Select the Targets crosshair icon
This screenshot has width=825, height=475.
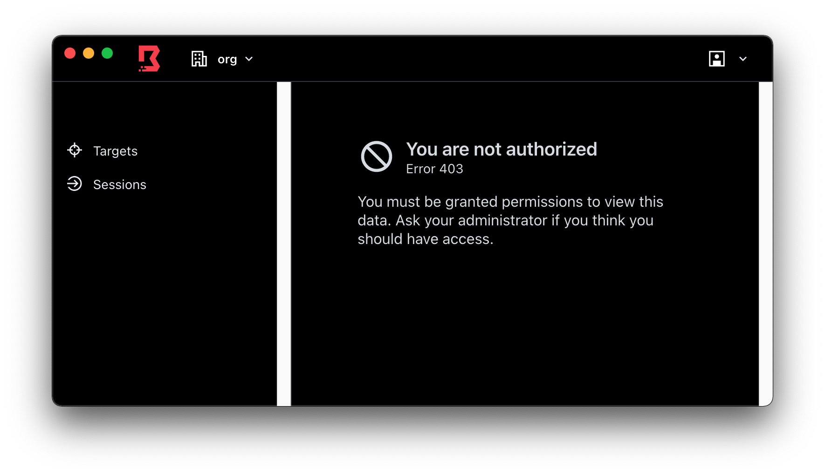(x=75, y=150)
